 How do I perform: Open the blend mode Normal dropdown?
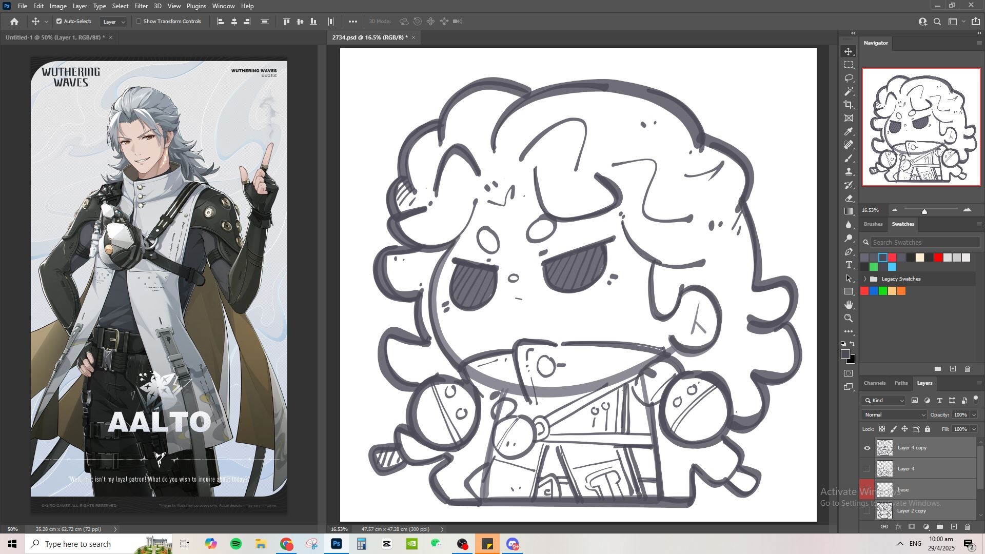click(894, 415)
